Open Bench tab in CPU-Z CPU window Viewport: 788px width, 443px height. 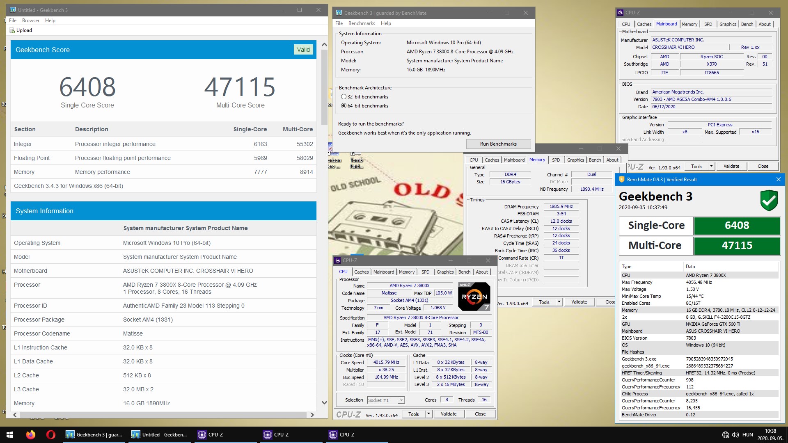464,272
